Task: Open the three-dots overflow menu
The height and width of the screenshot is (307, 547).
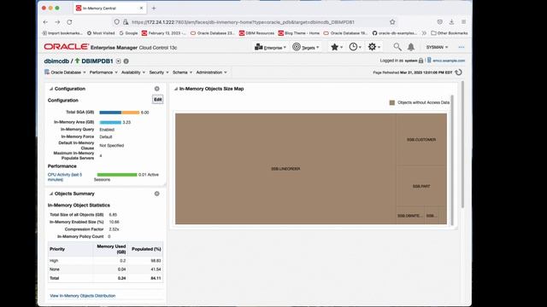Action: [x=462, y=47]
